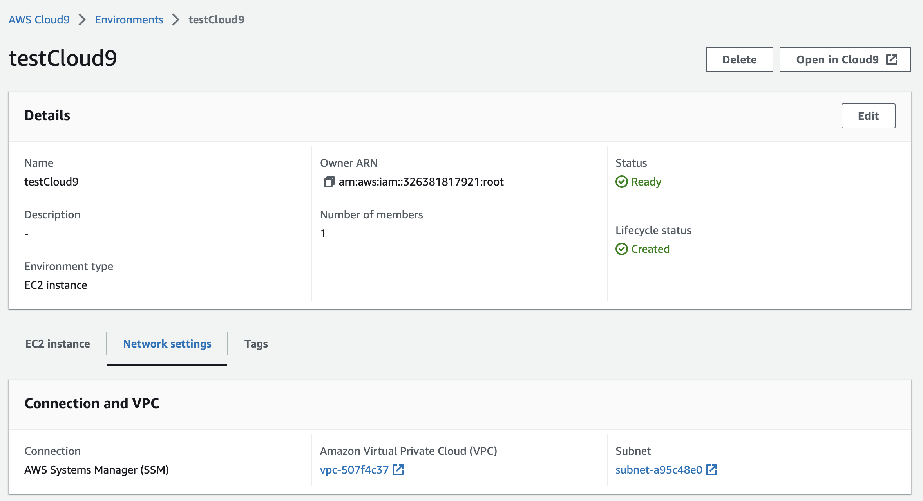
Task: Click the Connection and VPC heading
Action: 92,403
